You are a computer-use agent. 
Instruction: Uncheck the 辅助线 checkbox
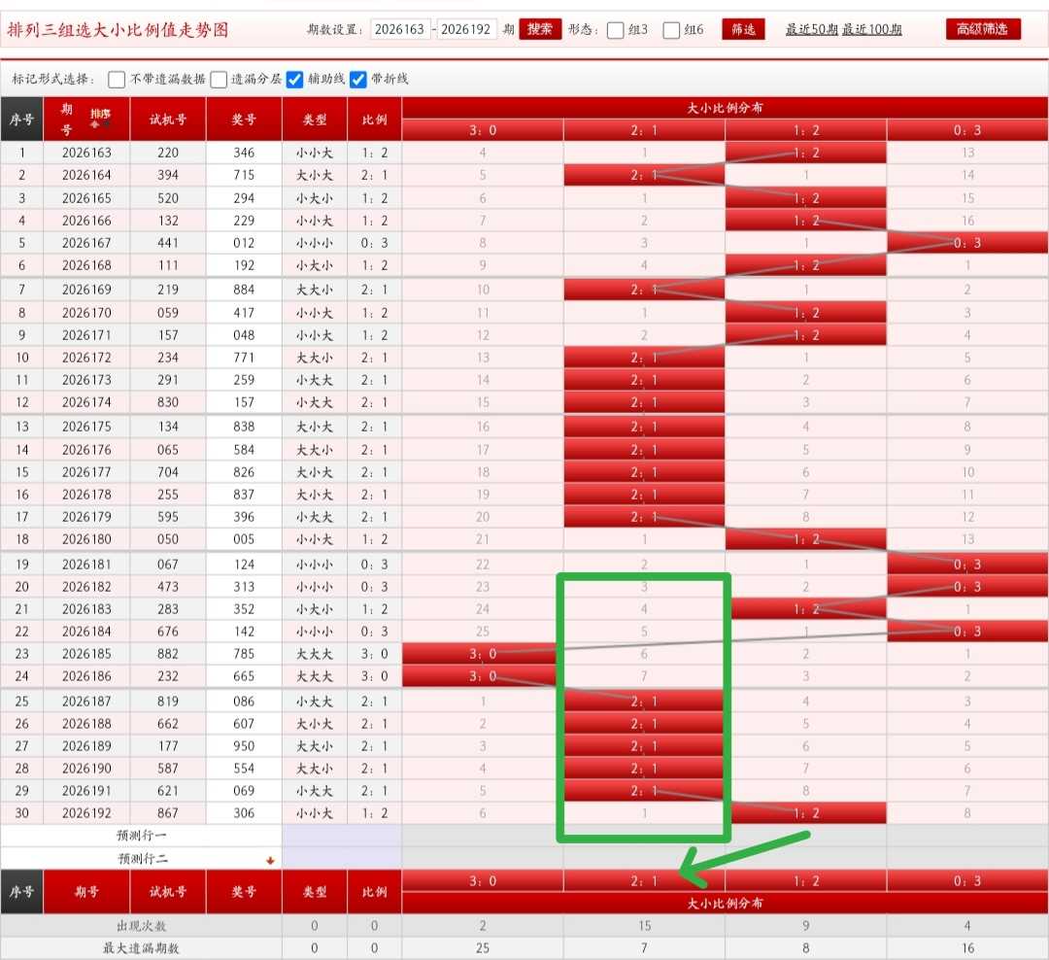click(x=294, y=80)
